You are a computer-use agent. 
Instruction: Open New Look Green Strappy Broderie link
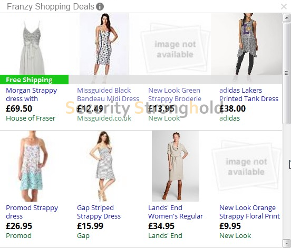point(174,95)
